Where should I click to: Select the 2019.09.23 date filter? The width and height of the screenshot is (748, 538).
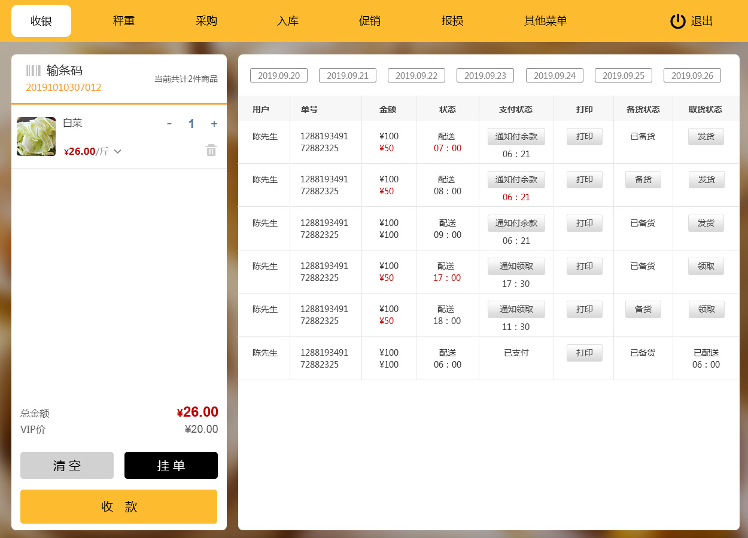485,75
